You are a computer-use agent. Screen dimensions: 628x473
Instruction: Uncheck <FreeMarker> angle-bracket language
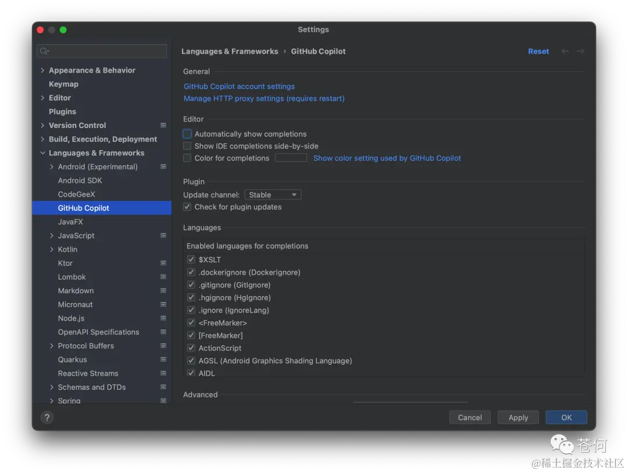(x=191, y=323)
